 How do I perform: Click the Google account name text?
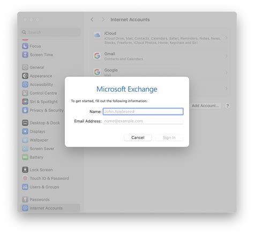click(x=111, y=70)
